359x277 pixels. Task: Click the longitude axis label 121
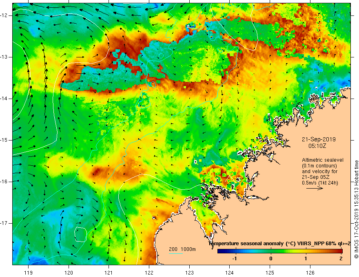click(x=109, y=273)
